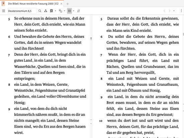Image resolution: width=184 pixels, height=138 pixels.
Task: Click line 'ein Land mit Ölbaum und Honig,'
Action: tap(133, 91)
